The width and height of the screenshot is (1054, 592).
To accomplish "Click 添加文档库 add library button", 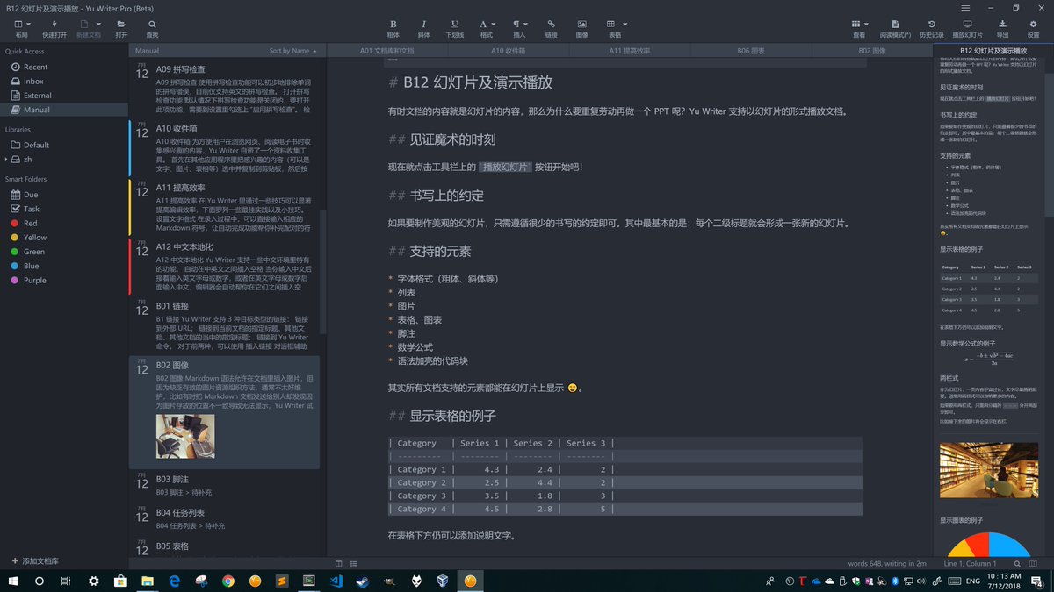I will click(x=36, y=560).
